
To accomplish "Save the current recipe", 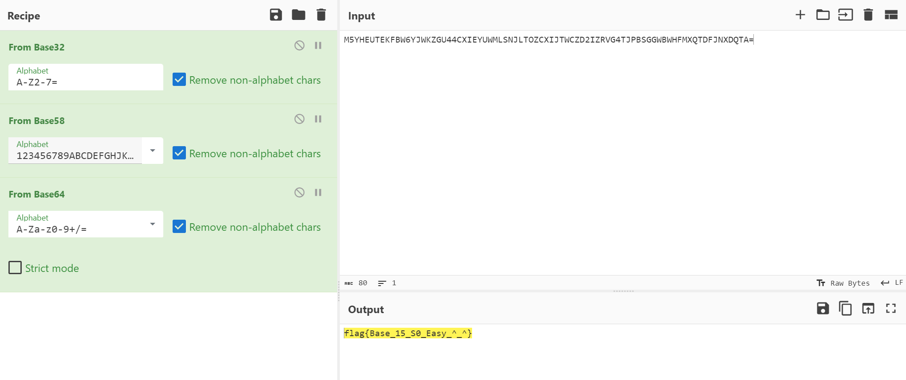I will [x=276, y=15].
